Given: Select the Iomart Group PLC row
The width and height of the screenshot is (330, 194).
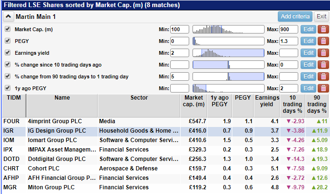Looking at the screenshot, I should pyautogui.click(x=165, y=140).
